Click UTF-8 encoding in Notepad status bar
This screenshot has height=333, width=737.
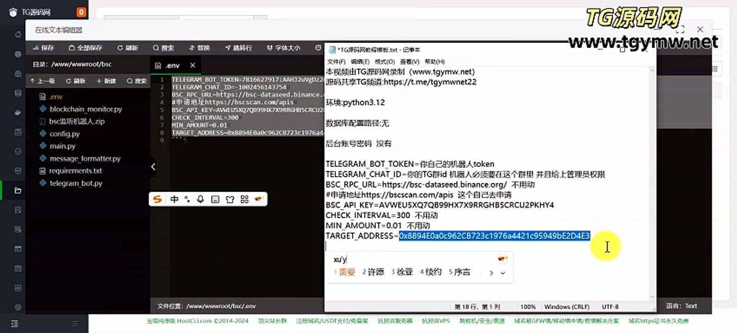pos(610,307)
